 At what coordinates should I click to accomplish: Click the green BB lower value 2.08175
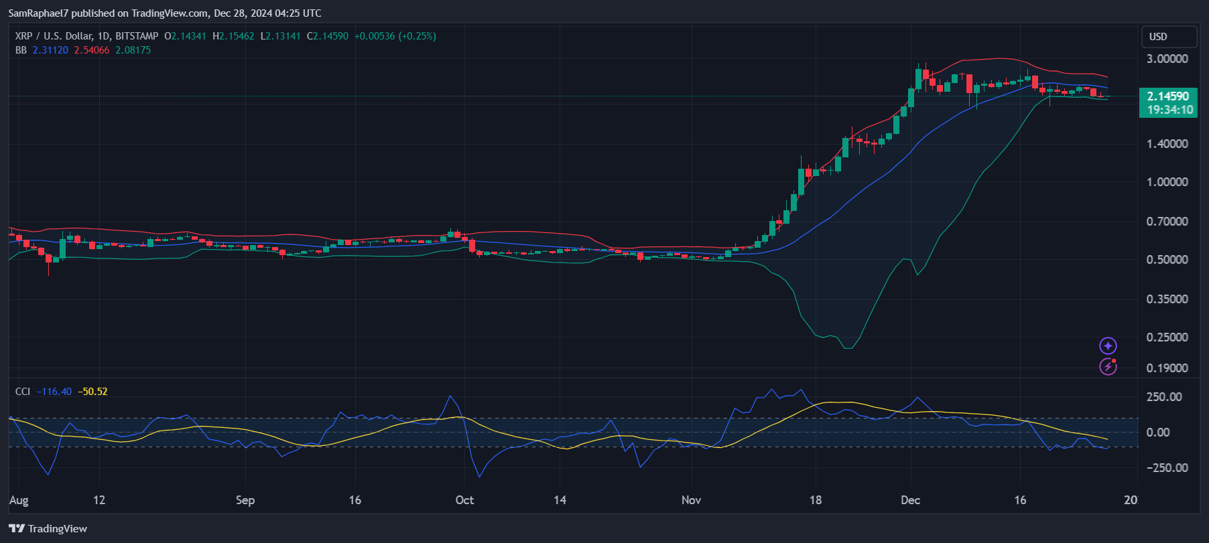click(133, 50)
